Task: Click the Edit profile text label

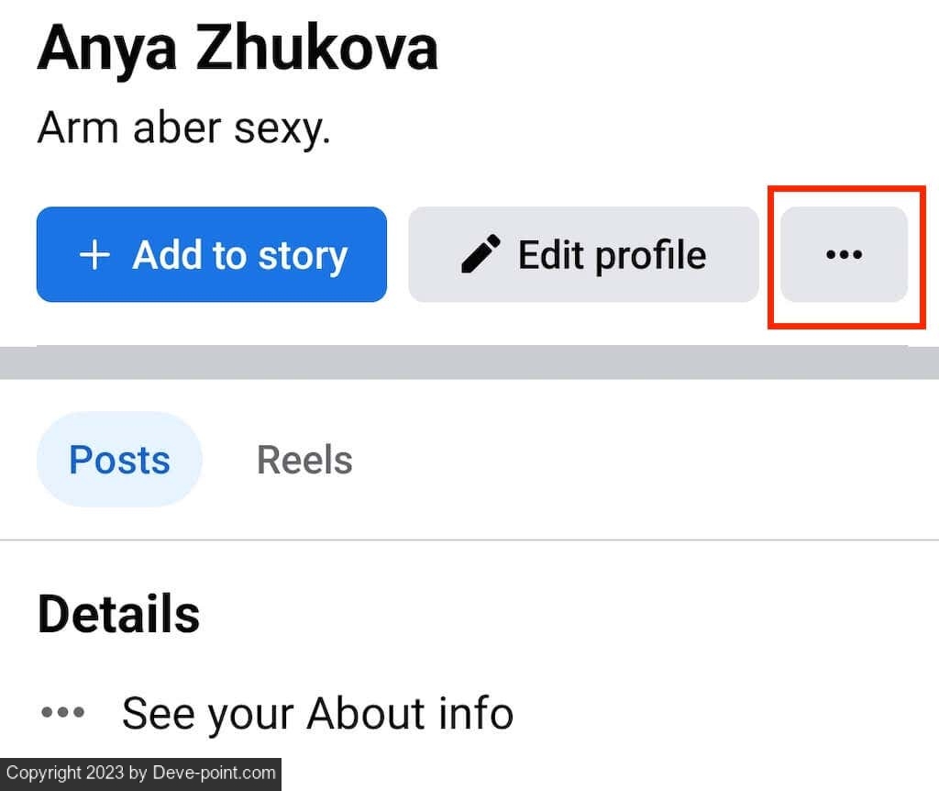Action: coord(612,254)
